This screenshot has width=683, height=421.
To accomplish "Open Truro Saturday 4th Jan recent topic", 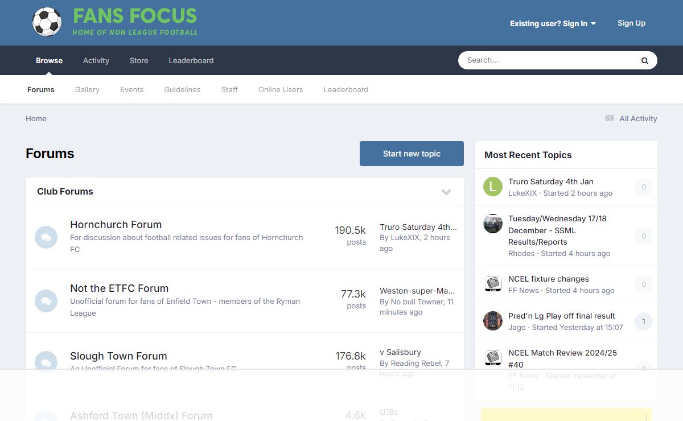I will [x=551, y=181].
